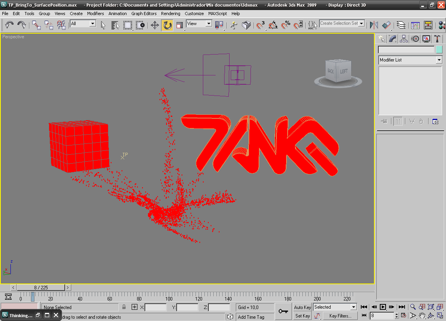This screenshot has height=321, width=446.
Task: Toggle the Angle Snap icon
Action: coord(273,25)
